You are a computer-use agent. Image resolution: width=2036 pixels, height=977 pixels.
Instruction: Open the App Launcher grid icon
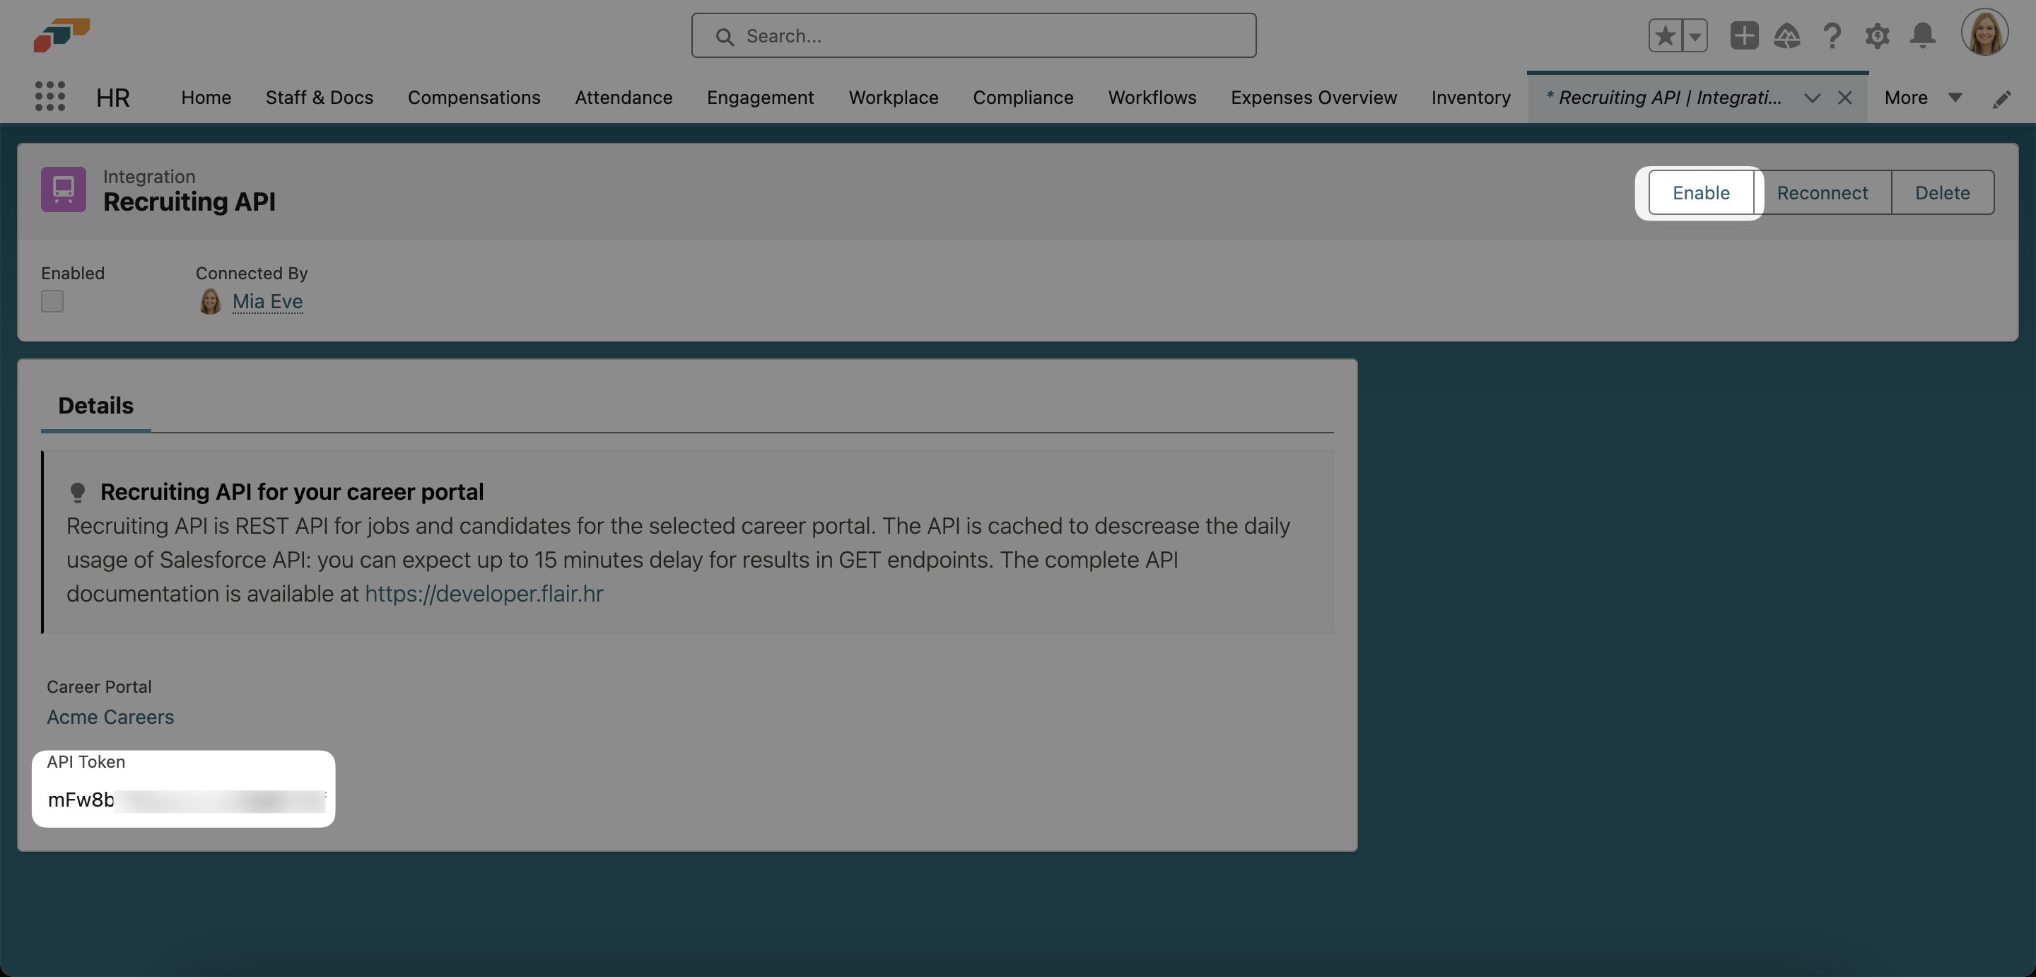click(x=49, y=98)
